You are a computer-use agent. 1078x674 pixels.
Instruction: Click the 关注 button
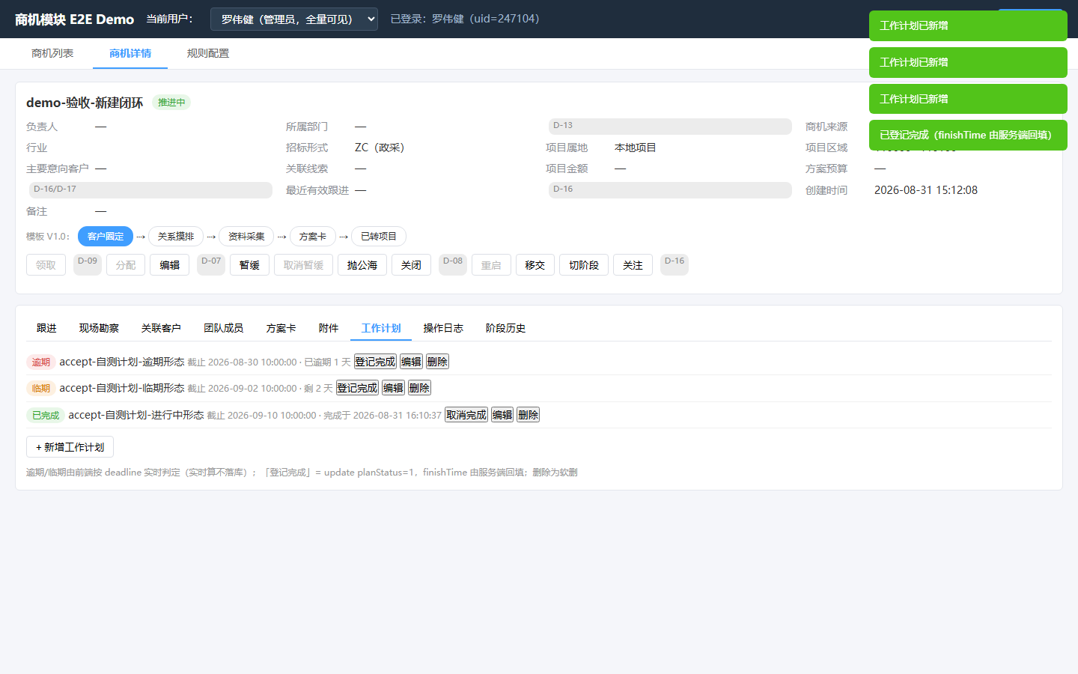pyautogui.click(x=633, y=265)
